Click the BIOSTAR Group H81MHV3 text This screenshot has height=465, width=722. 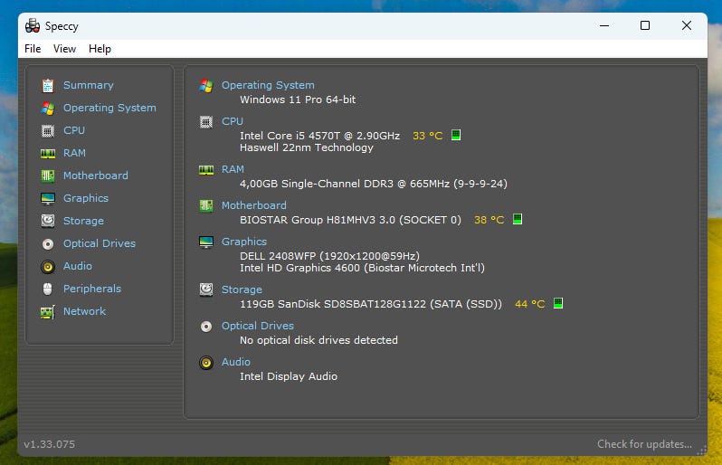350,220
